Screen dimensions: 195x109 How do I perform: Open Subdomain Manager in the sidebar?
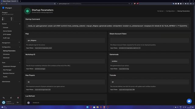coord(9,66)
